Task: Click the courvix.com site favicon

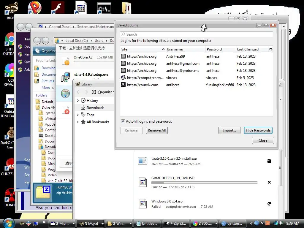Action: (x=123, y=85)
